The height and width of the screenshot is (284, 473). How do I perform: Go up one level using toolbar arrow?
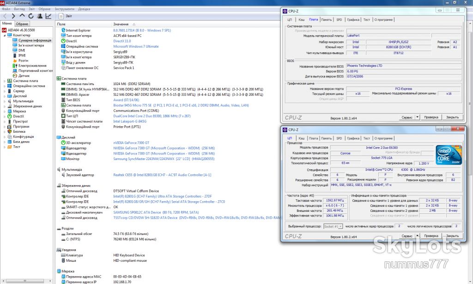coord(22,16)
